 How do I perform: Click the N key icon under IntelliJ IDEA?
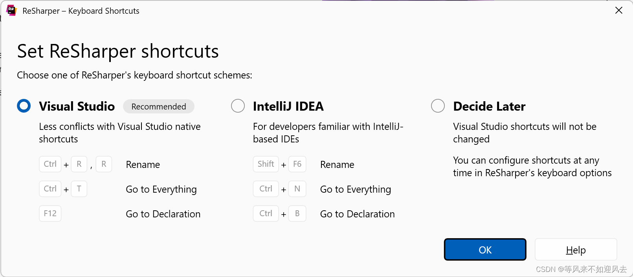click(x=297, y=189)
